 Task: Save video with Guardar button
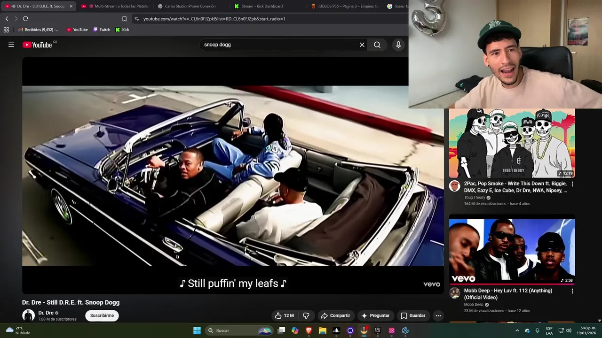(413, 315)
